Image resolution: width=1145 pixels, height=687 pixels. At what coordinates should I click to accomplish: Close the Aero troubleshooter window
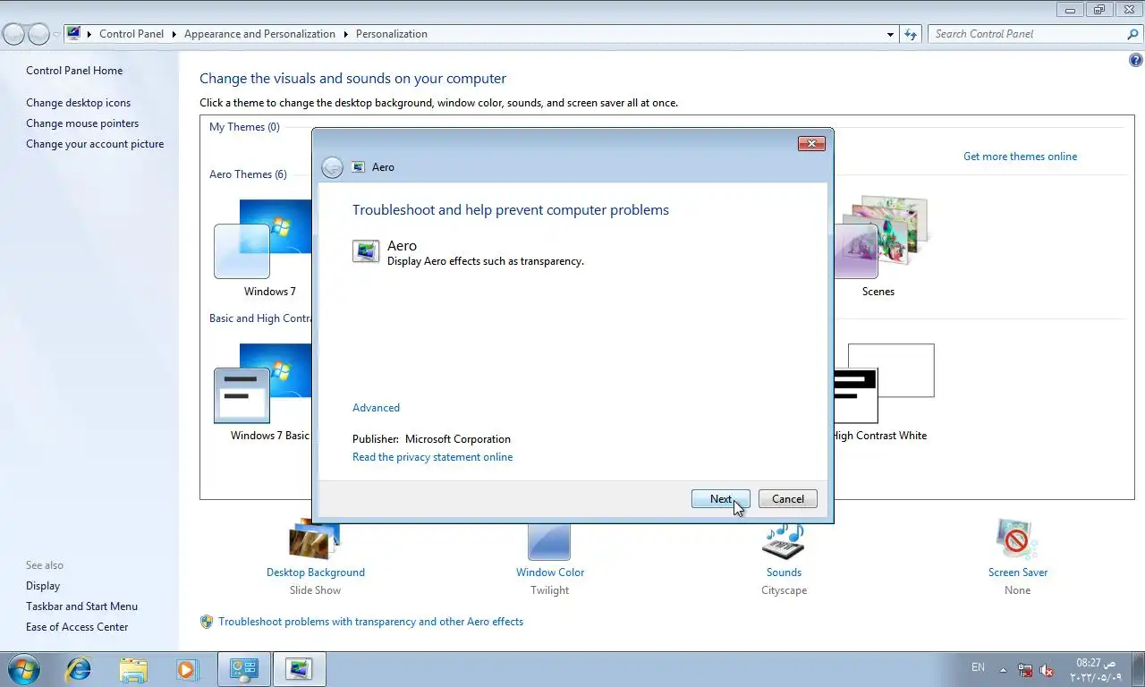(x=810, y=143)
